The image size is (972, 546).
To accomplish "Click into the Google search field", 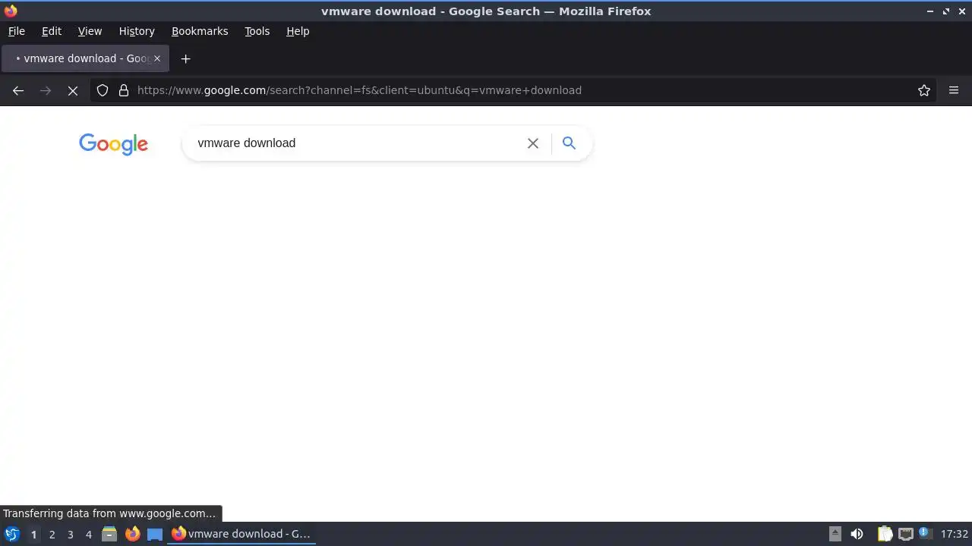I will pos(357,143).
